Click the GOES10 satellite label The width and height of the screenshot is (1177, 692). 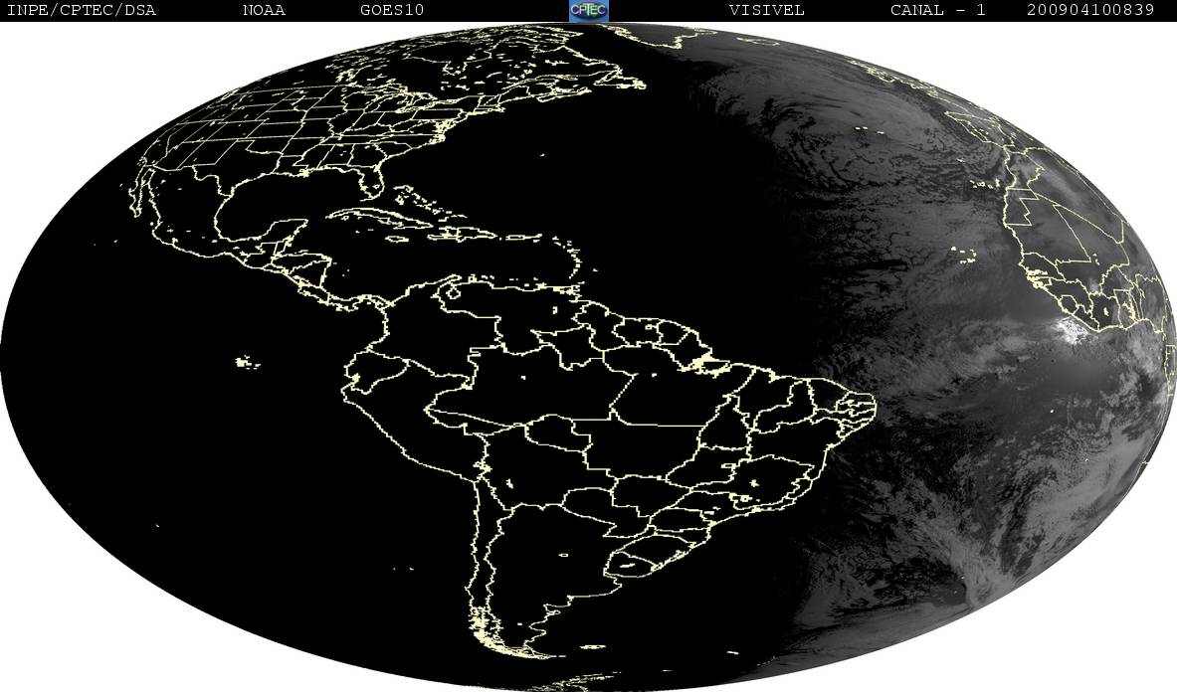click(392, 11)
